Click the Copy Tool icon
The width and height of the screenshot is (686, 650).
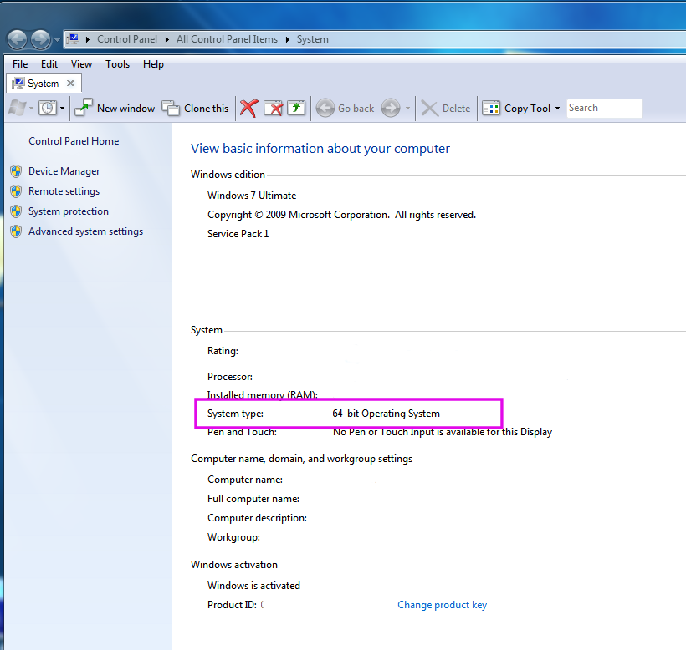point(491,108)
